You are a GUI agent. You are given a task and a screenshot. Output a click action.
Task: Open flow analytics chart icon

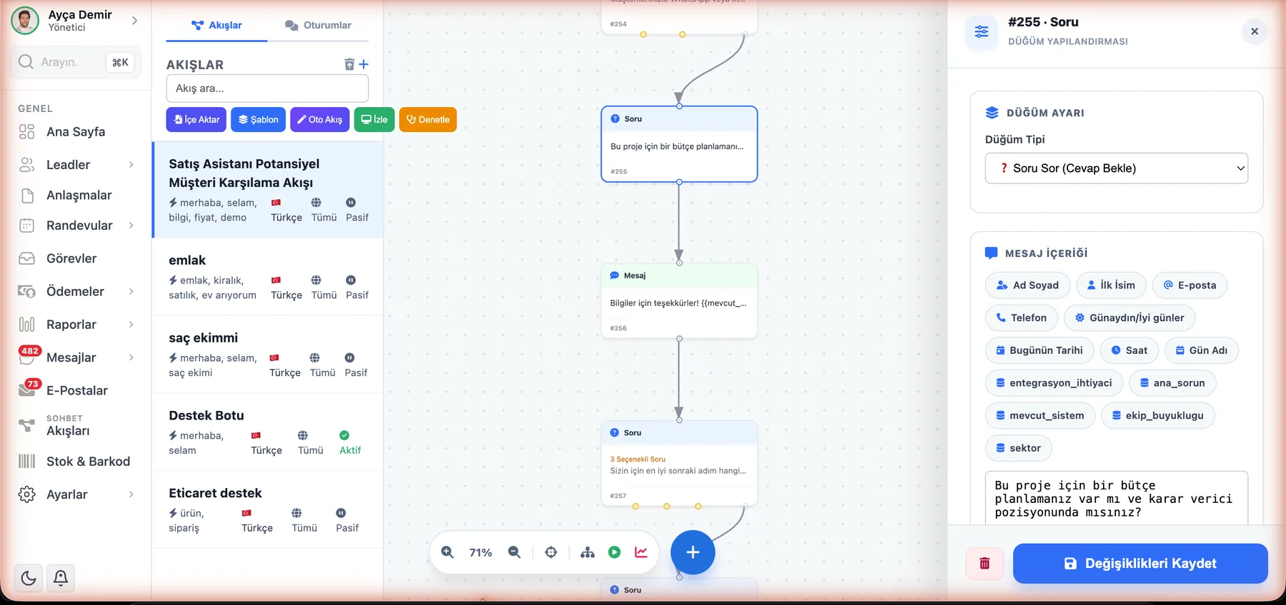click(x=641, y=552)
